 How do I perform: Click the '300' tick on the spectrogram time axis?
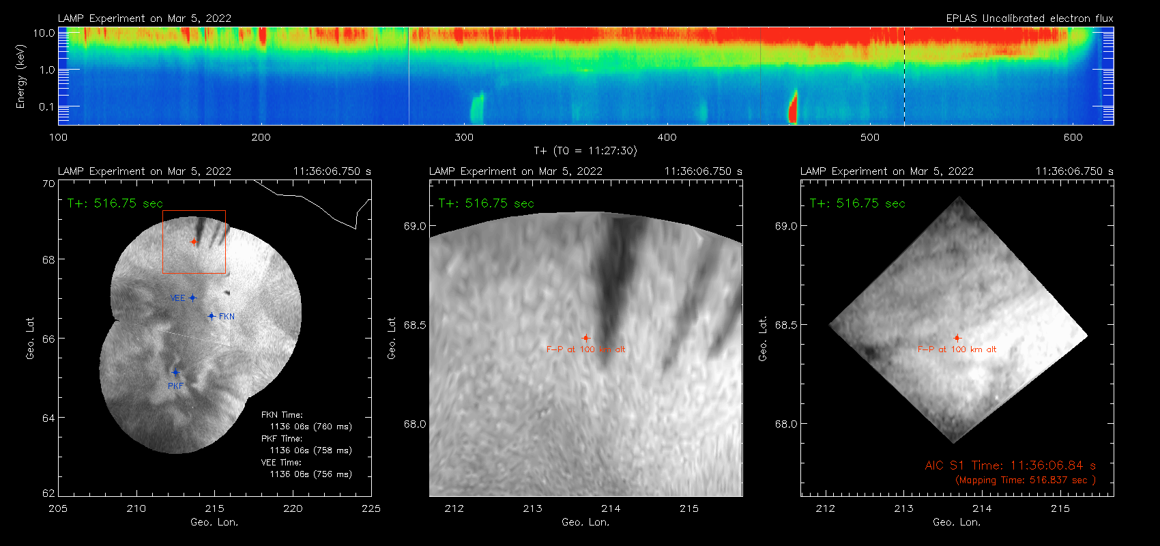464,137
